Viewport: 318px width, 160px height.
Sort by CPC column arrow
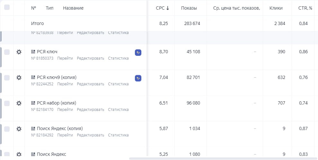pyautogui.click(x=168, y=8)
